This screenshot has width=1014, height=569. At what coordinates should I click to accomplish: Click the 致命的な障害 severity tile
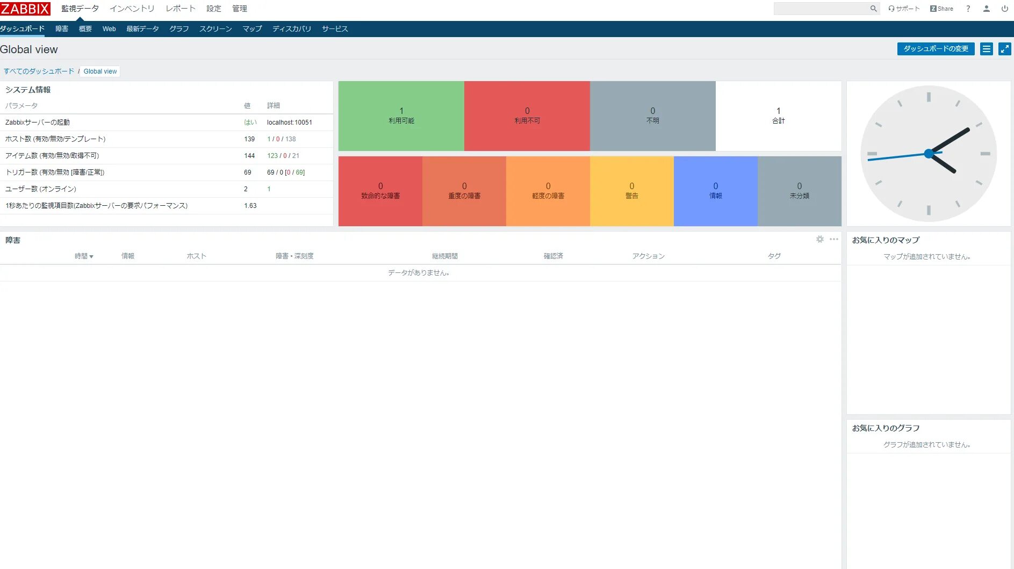click(380, 191)
